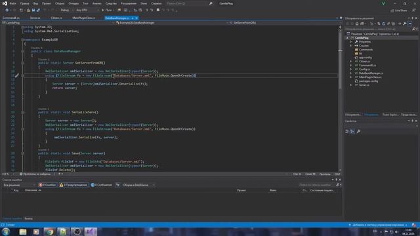Open the Debug configuration dropdown
This screenshot has height=236, width=420.
click(67, 10)
